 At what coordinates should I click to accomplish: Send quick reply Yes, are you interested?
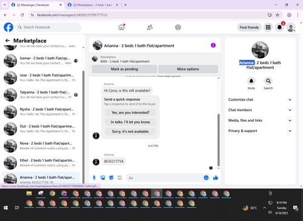pyautogui.click(x=130, y=113)
